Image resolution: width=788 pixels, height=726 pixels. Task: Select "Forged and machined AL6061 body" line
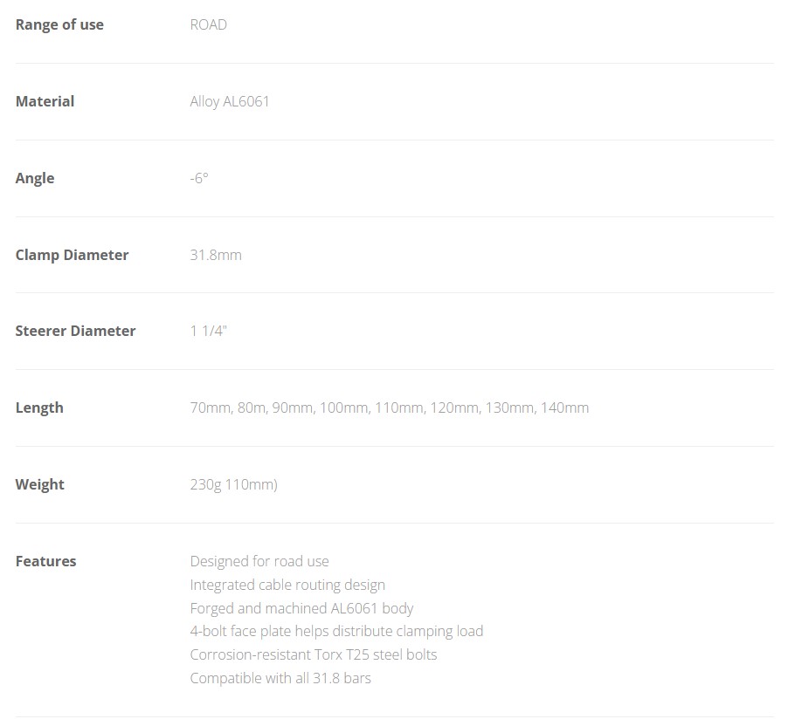301,608
